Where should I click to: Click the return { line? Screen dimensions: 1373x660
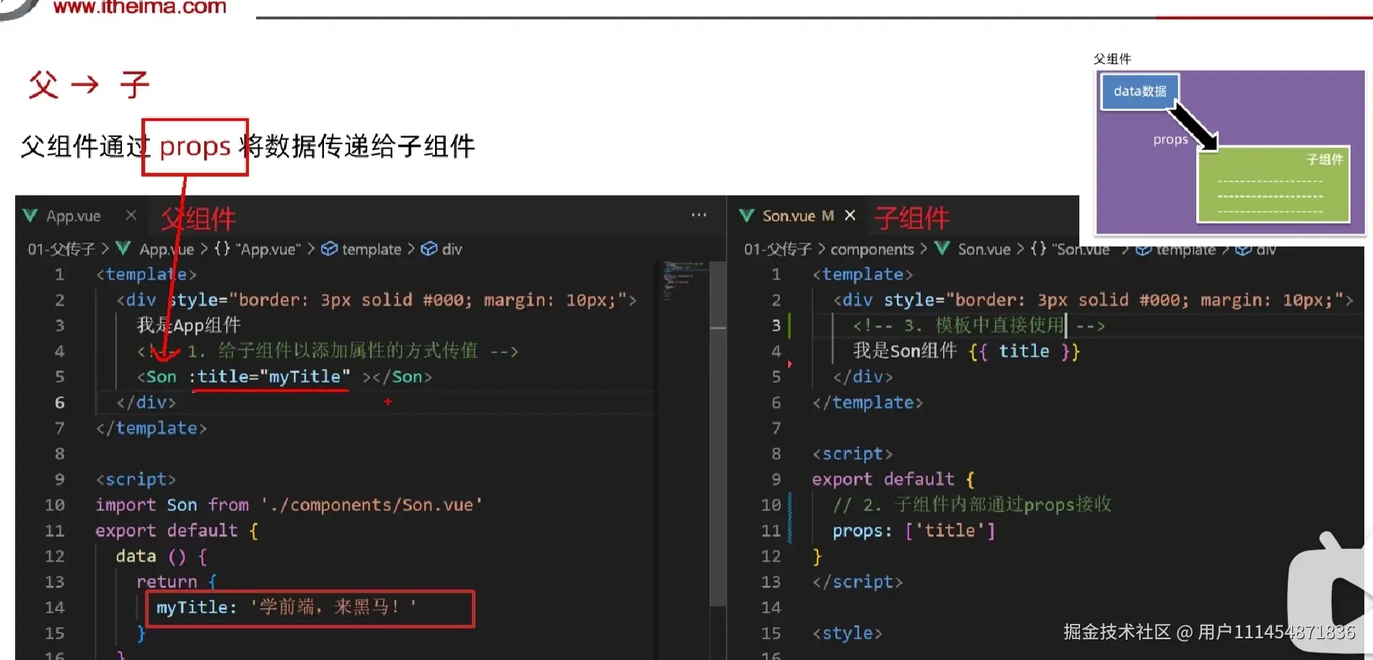point(177,582)
